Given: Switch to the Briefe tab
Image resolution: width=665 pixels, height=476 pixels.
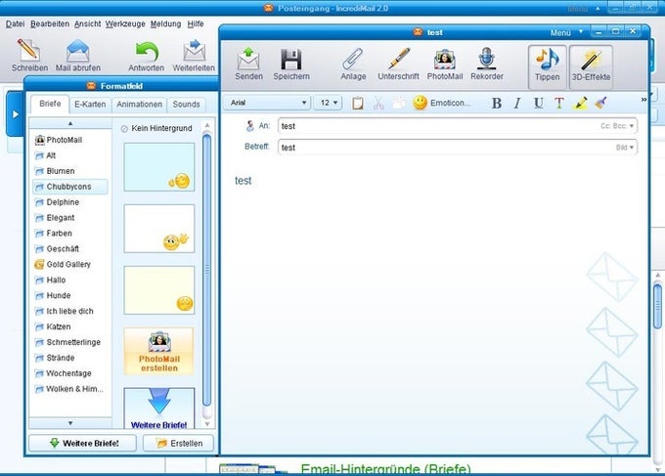Looking at the screenshot, I should [x=50, y=104].
